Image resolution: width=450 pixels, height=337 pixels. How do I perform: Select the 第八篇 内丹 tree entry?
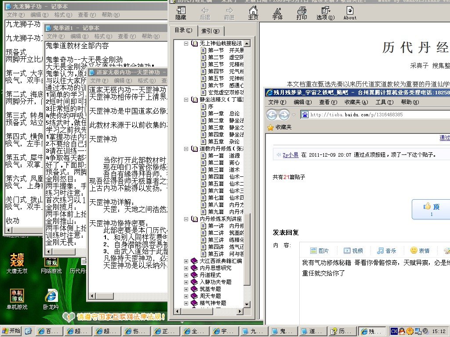(225, 205)
